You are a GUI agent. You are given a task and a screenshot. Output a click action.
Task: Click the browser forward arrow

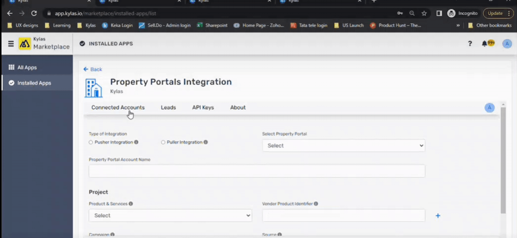tap(22, 13)
